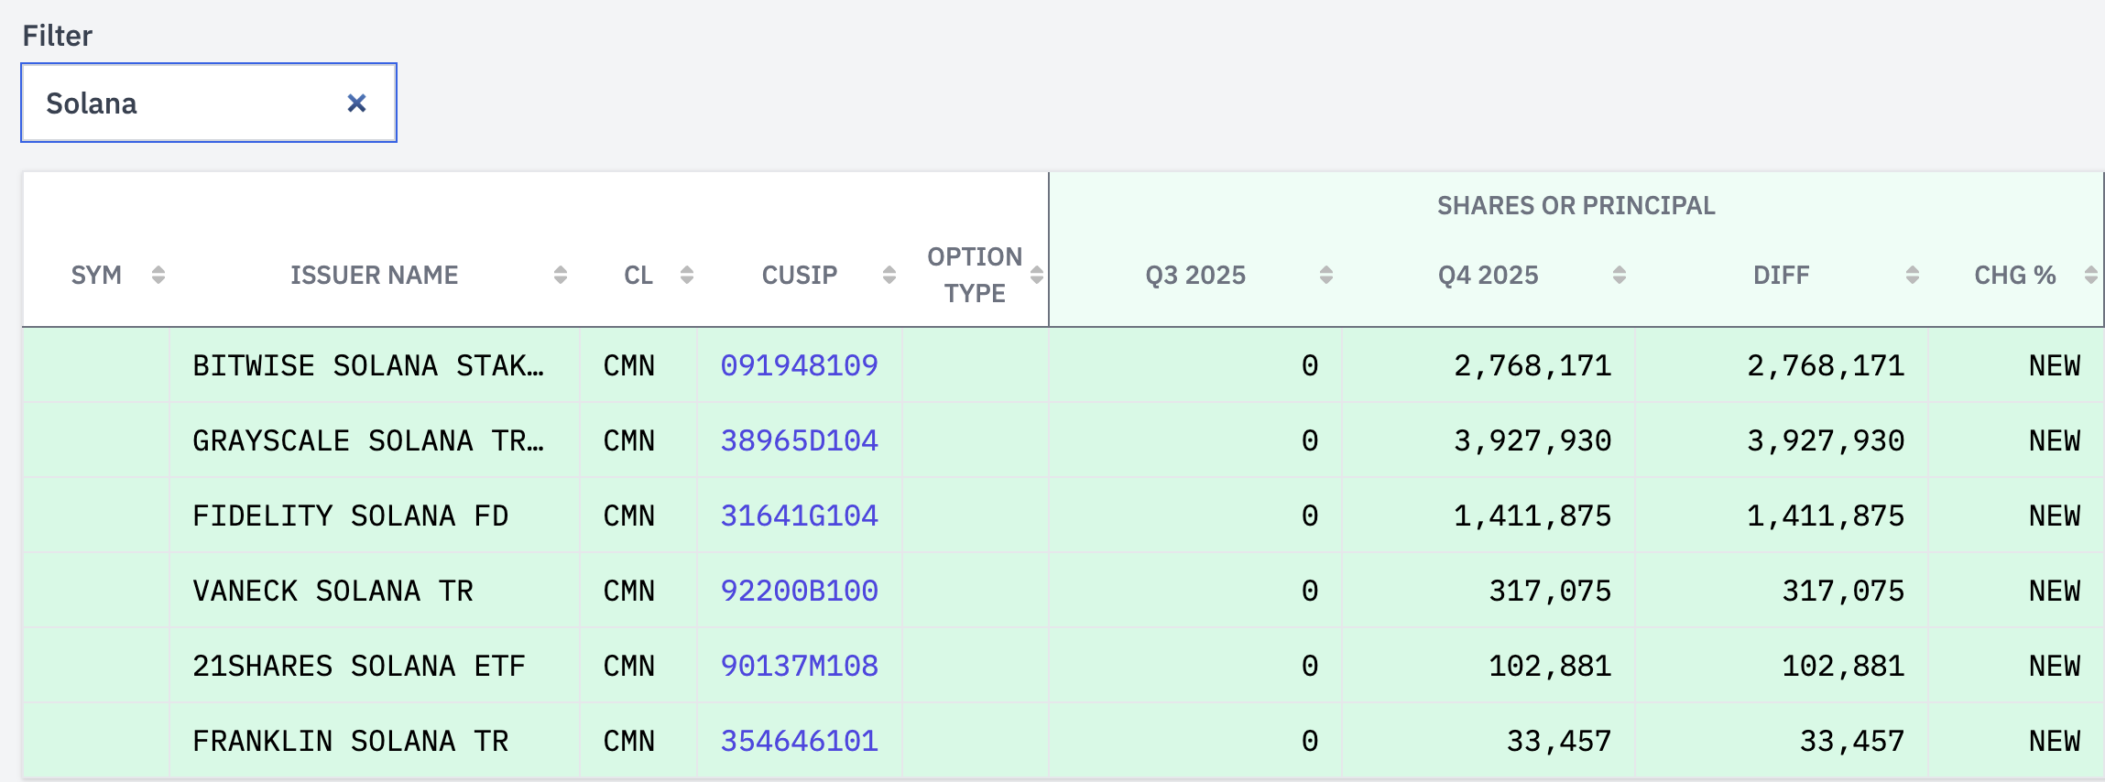Sort by OPTION TYPE column arrows
Image resolution: width=2105 pixels, height=782 pixels.
click(1037, 275)
